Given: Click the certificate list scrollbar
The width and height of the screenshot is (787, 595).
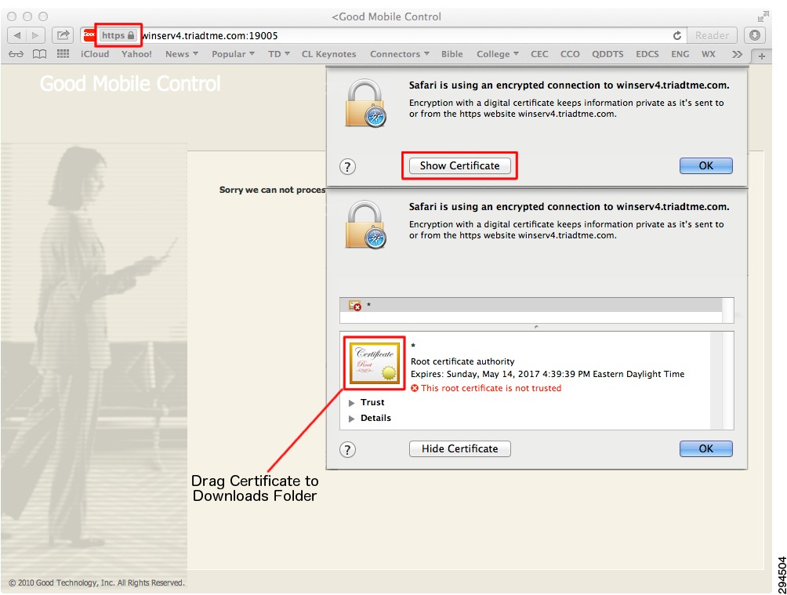Looking at the screenshot, I should click(x=727, y=310).
